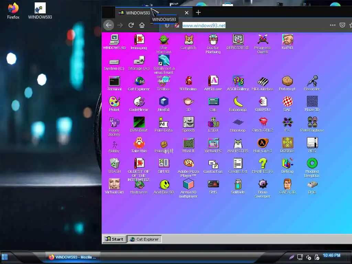This screenshot has width=352, height=264.
Task: Open the TRASH recycle bin
Action: pyautogui.click(x=114, y=163)
